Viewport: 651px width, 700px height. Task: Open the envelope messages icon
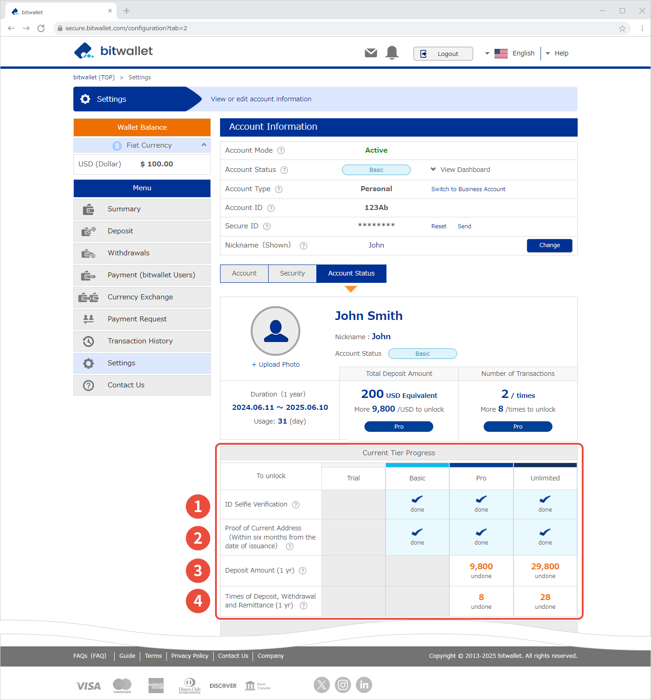(371, 53)
